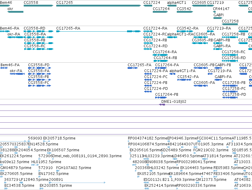Open transcript CG17258-RB

[x=234, y=34]
